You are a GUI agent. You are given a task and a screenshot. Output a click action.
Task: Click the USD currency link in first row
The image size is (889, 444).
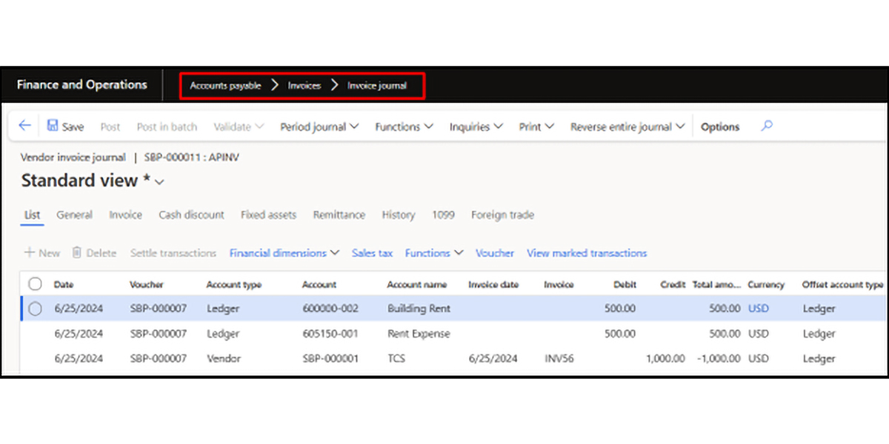[x=758, y=309]
